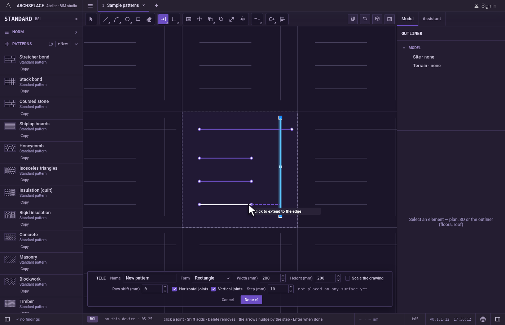Open the 3D box view icon
The height and width of the screenshot is (325, 505).
pyautogui.click(x=377, y=19)
